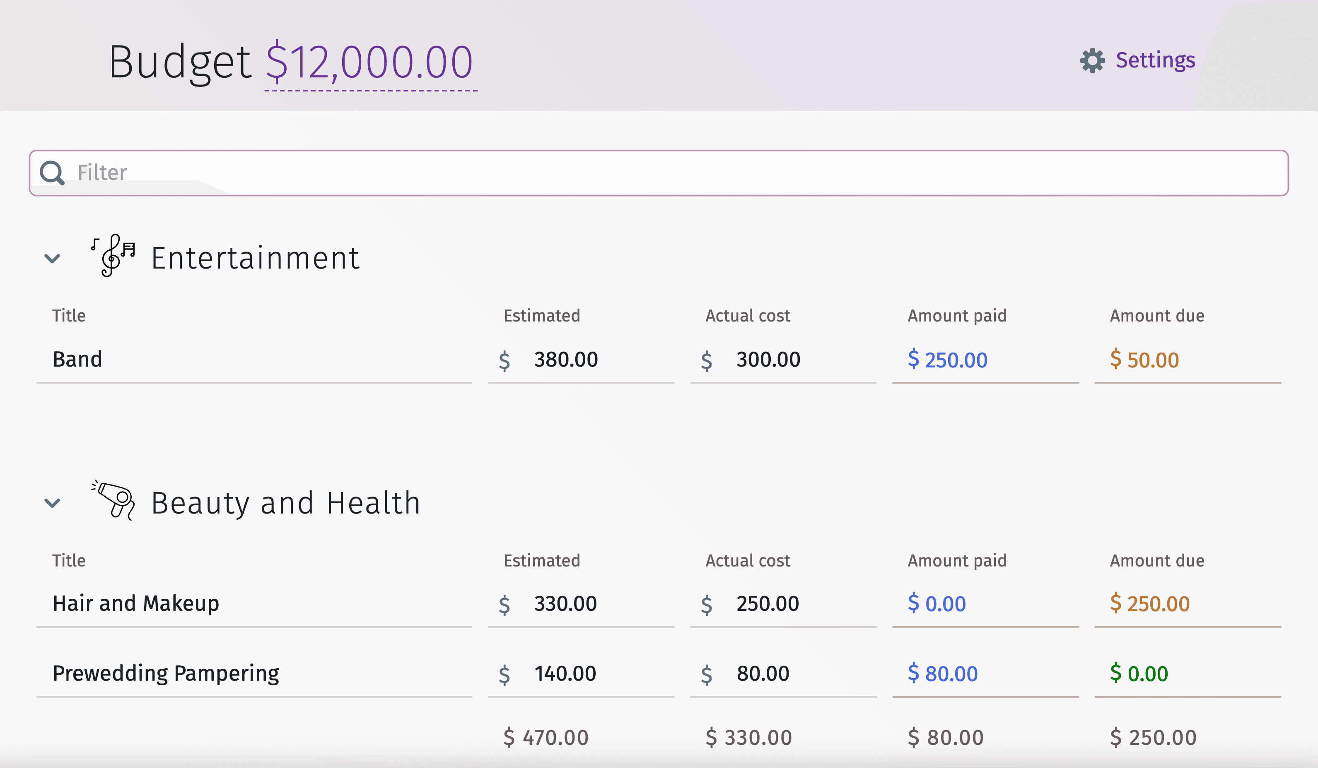Viewport: 1318px width, 768px height.
Task: Expand the Entertainment dropdown chevron
Action: (51, 259)
